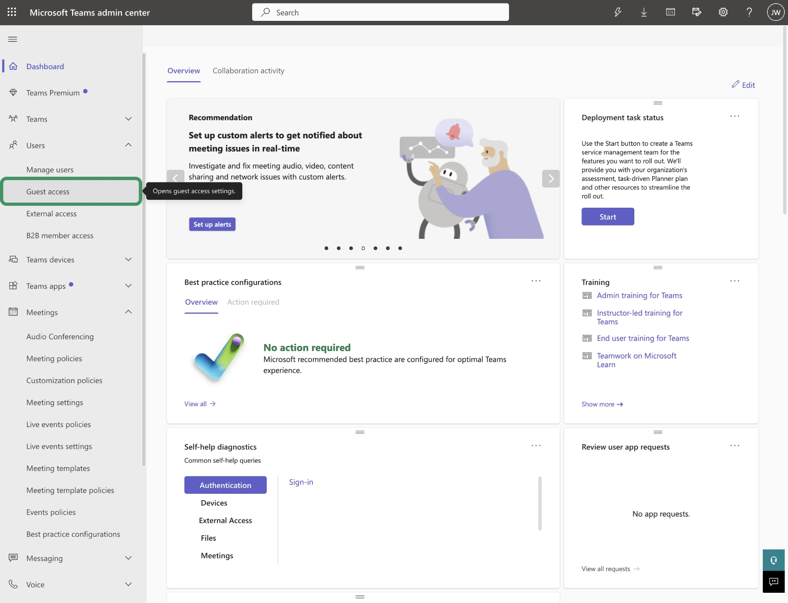788x603 pixels.
Task: Click the chat feedback icon button
Action: 773,582
